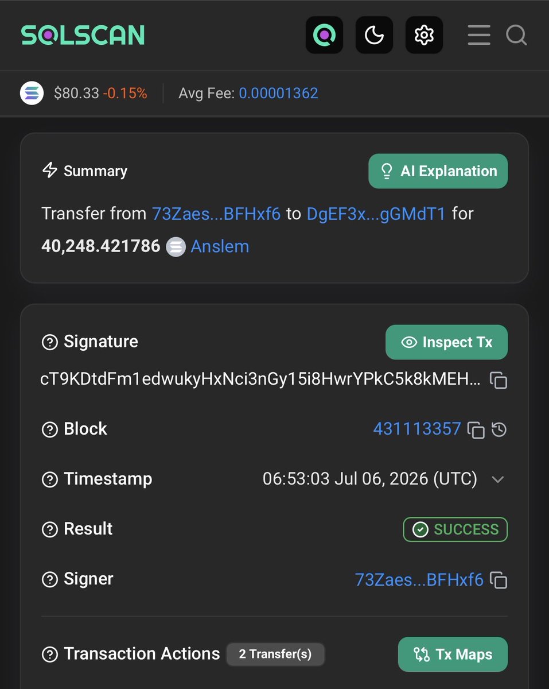Toggle dark mode with the moon icon
Image resolution: width=549 pixels, height=689 pixels.
click(x=374, y=35)
